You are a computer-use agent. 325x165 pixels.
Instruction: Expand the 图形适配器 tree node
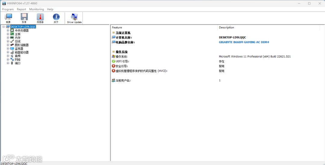(x=8, y=45)
